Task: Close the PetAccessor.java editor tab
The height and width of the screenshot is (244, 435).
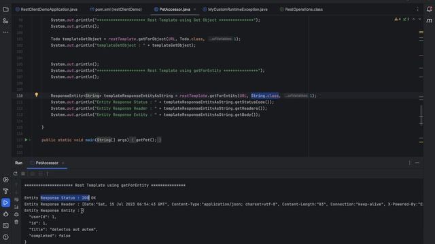Action: point(195,9)
